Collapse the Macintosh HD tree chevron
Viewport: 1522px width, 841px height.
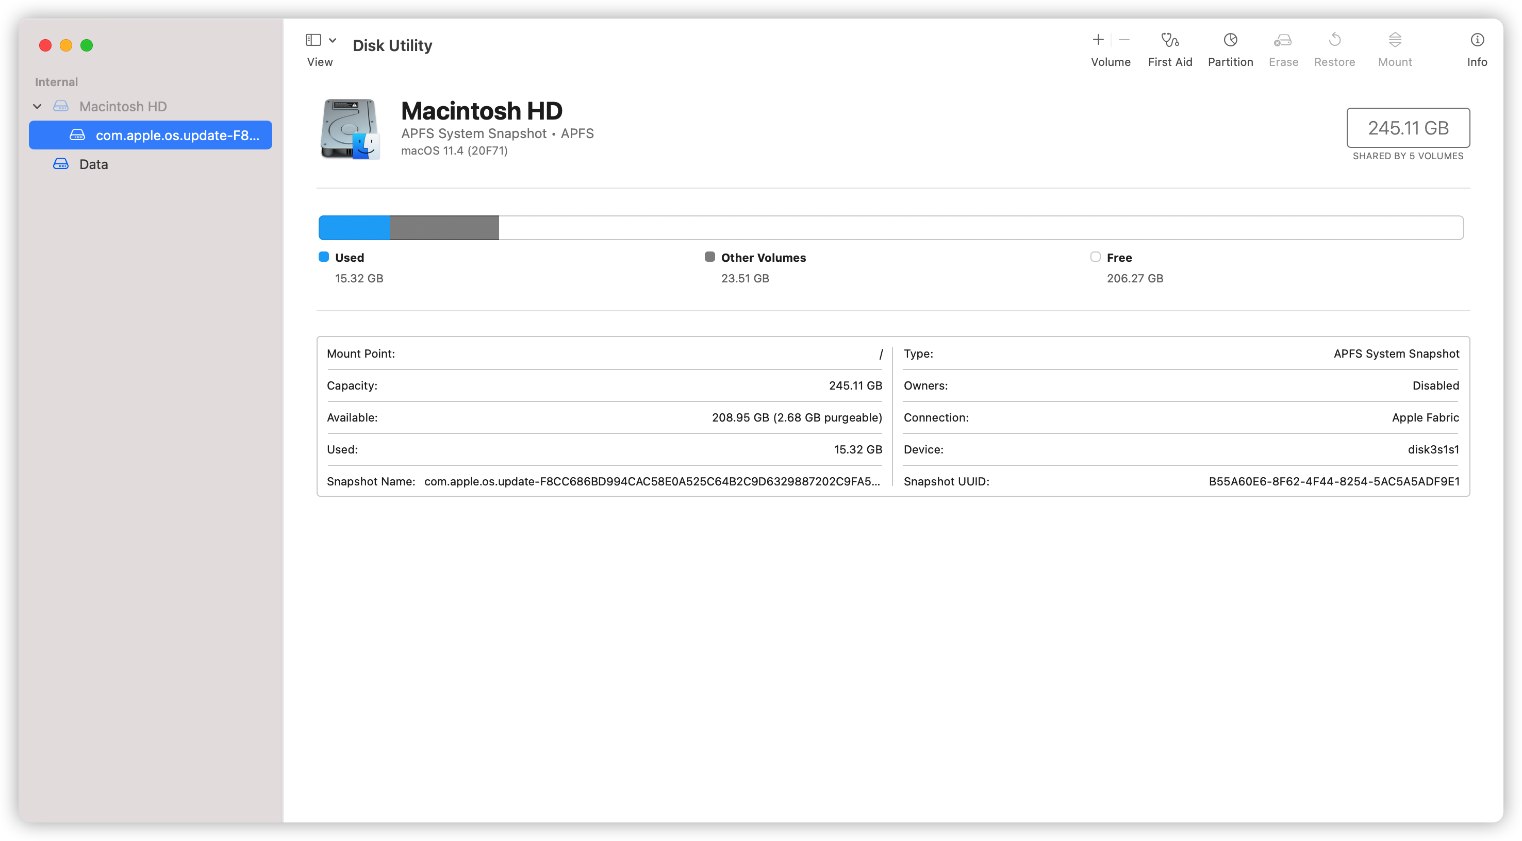37,106
